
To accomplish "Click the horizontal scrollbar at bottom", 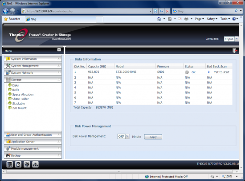I will [120, 172].
